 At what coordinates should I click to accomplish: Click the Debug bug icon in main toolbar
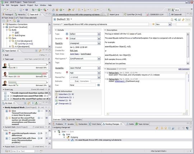pos(33,10)
